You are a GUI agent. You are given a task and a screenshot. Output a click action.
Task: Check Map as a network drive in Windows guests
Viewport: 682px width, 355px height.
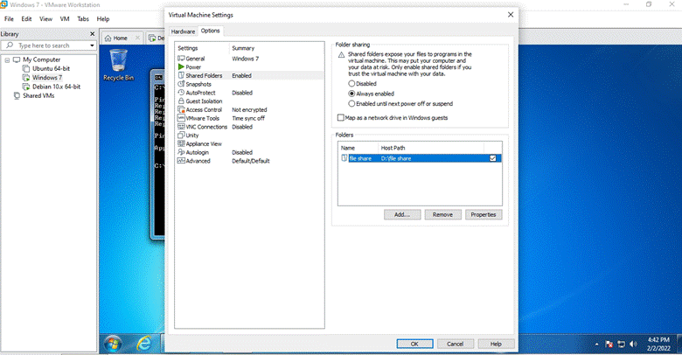click(x=341, y=117)
